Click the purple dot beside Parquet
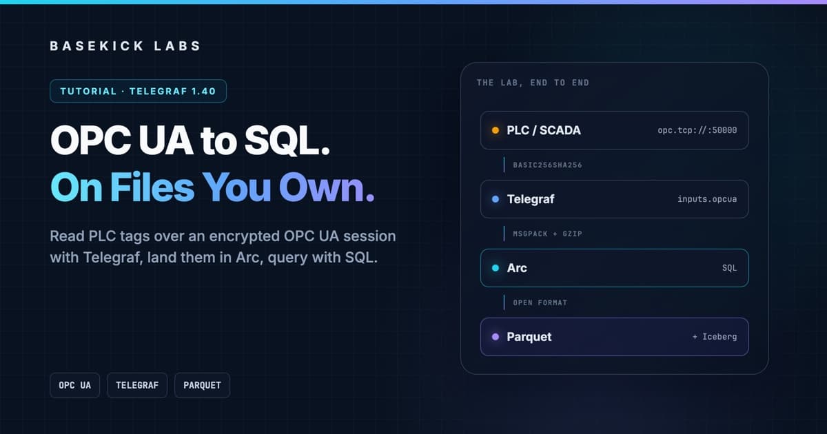 click(x=496, y=337)
